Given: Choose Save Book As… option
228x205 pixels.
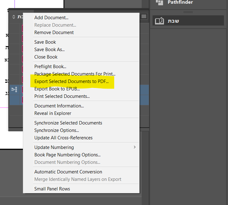Looking at the screenshot, I should (x=81, y=50).
